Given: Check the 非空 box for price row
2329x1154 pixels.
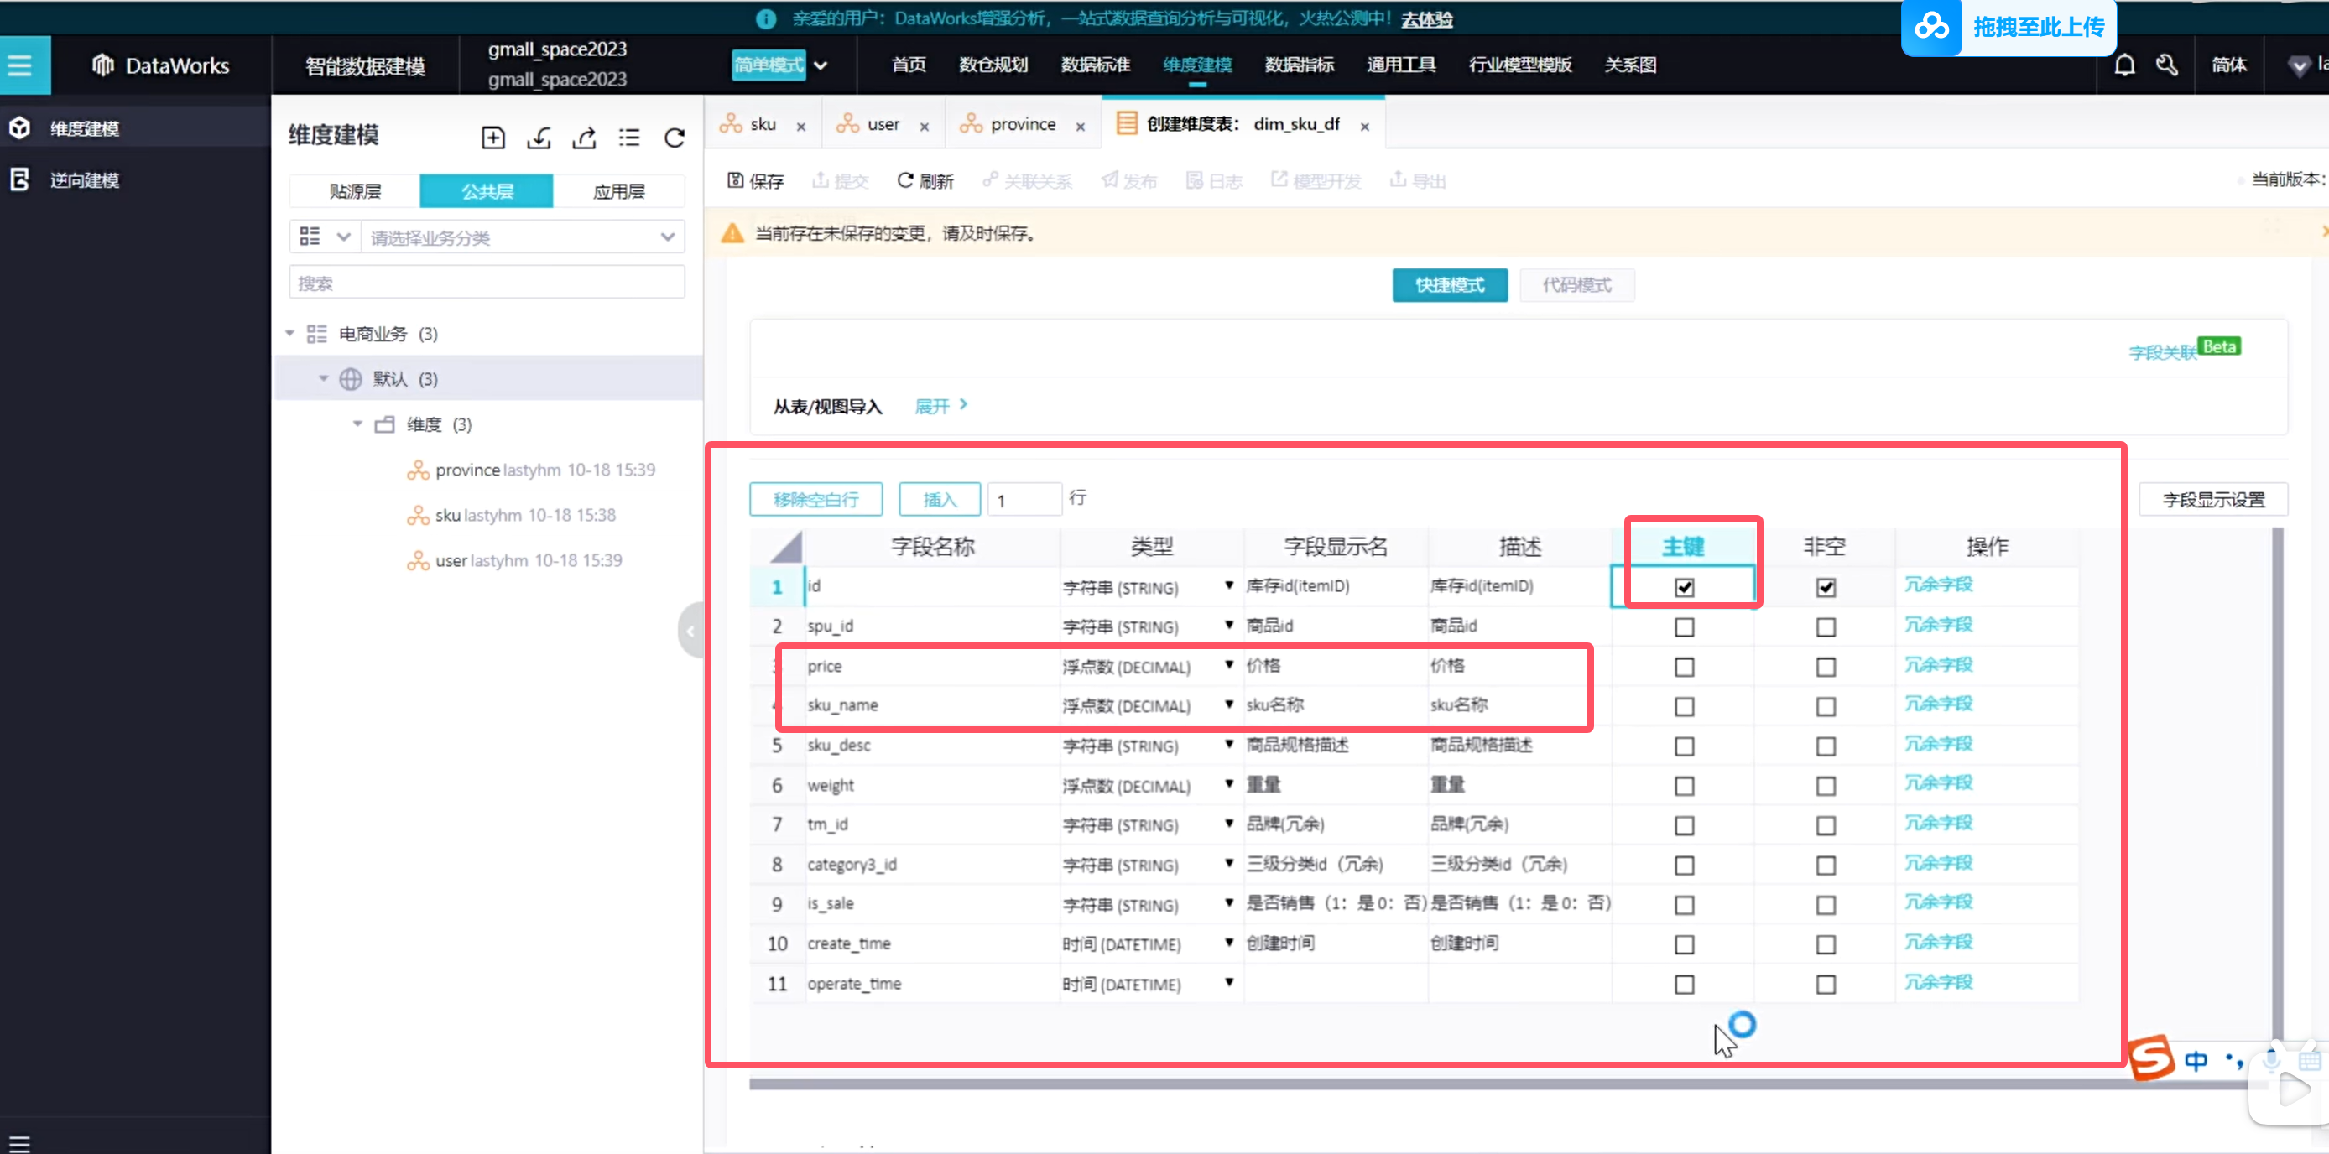Looking at the screenshot, I should coord(1826,667).
